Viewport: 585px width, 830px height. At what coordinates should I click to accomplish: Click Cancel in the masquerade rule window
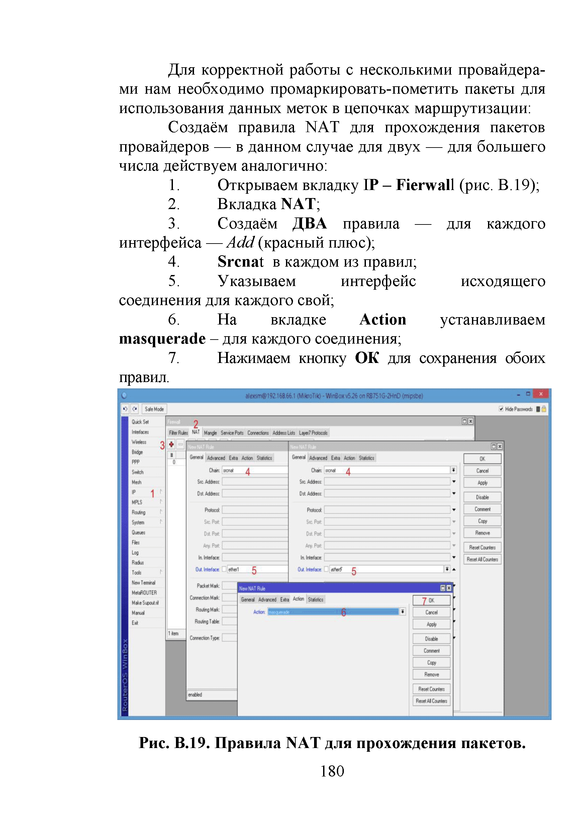click(x=431, y=612)
